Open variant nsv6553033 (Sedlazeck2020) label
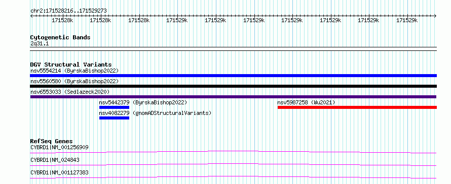This screenshot has width=451, height=184. tap(70, 92)
